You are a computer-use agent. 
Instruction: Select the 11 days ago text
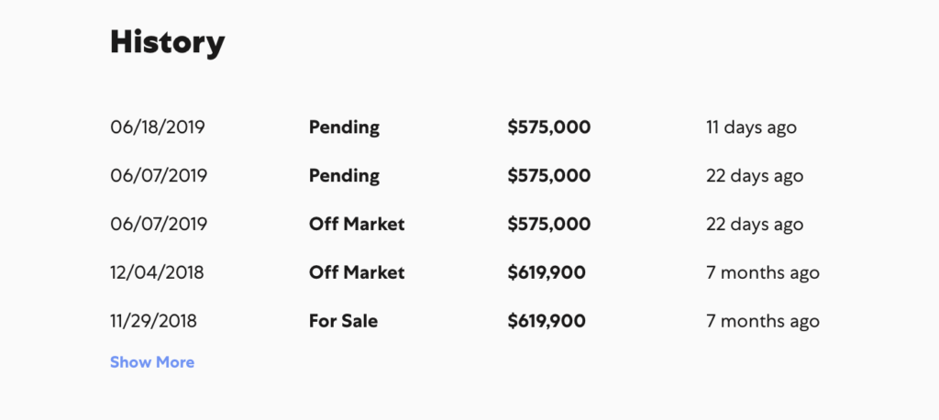(x=752, y=127)
